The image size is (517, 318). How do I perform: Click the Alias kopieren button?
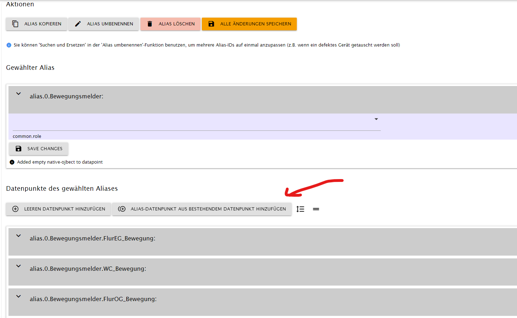click(x=36, y=24)
